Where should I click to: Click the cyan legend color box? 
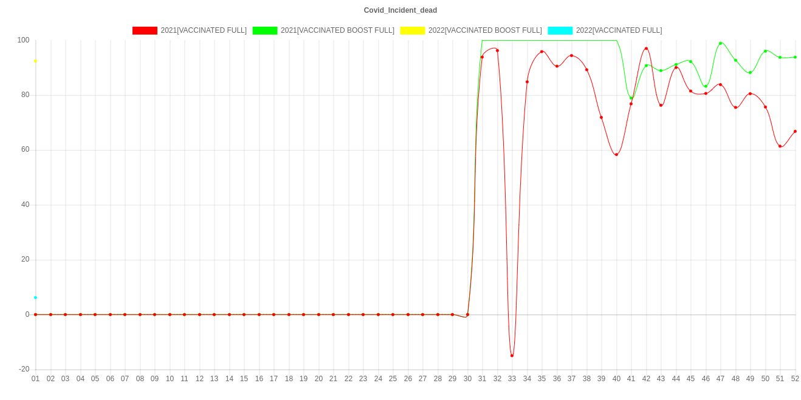coord(560,30)
